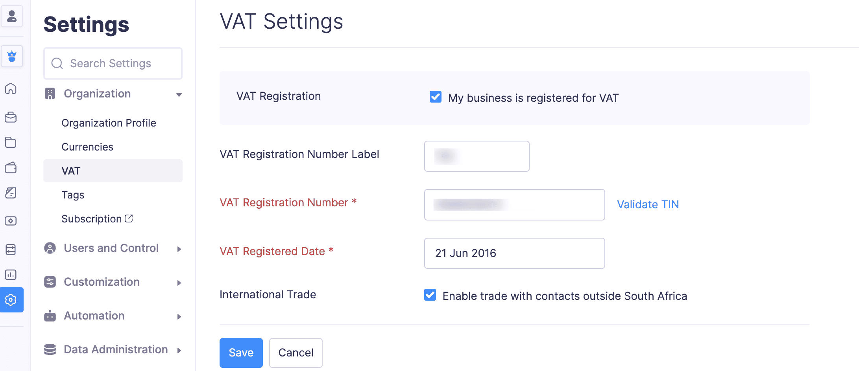The width and height of the screenshot is (859, 371).
Task: Open the Home dashboard from the sidebar
Action: click(12, 89)
